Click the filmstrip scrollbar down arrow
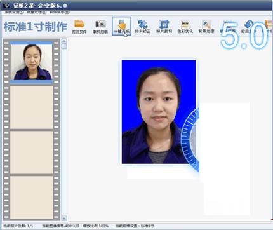The width and height of the screenshot is (273, 230). point(64,218)
